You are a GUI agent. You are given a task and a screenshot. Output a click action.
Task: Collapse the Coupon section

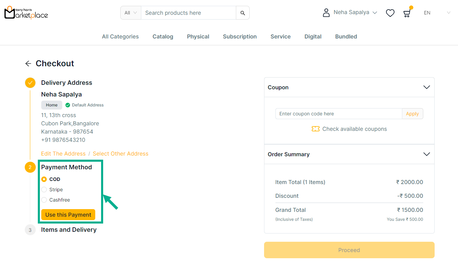pos(426,87)
